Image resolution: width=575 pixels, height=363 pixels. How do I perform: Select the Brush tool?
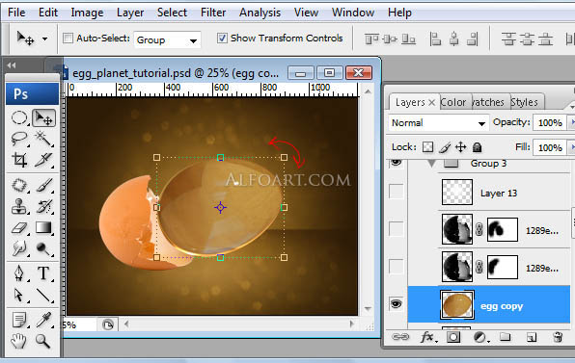tap(43, 185)
